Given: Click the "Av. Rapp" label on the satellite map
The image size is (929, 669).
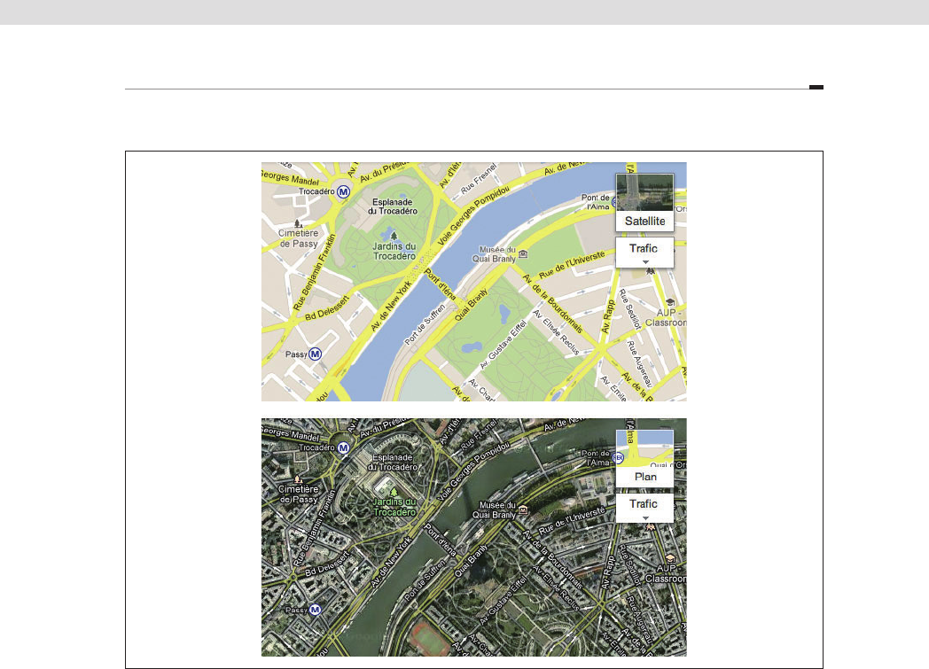Looking at the screenshot, I should [x=608, y=572].
